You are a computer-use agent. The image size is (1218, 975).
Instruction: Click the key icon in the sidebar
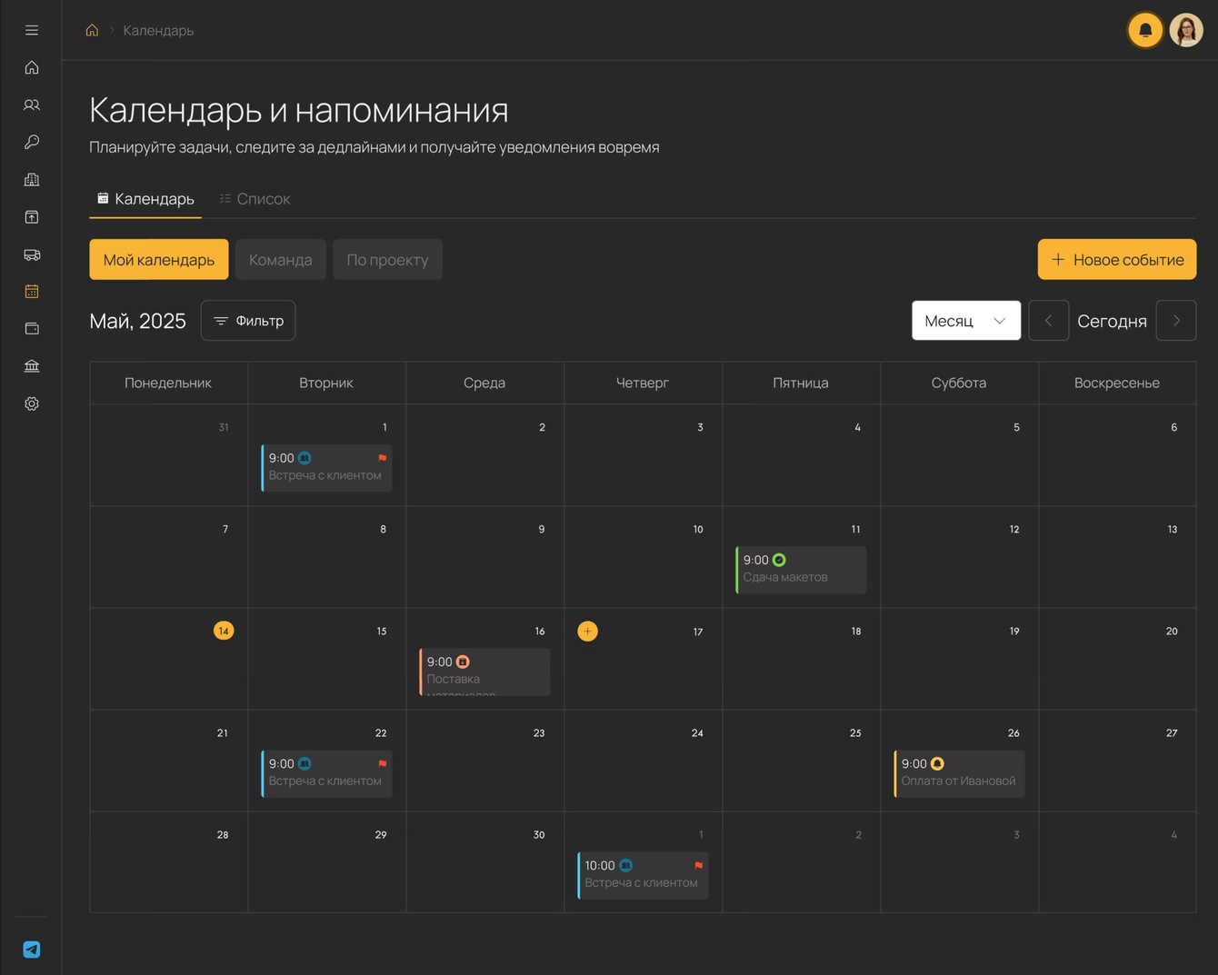(32, 142)
